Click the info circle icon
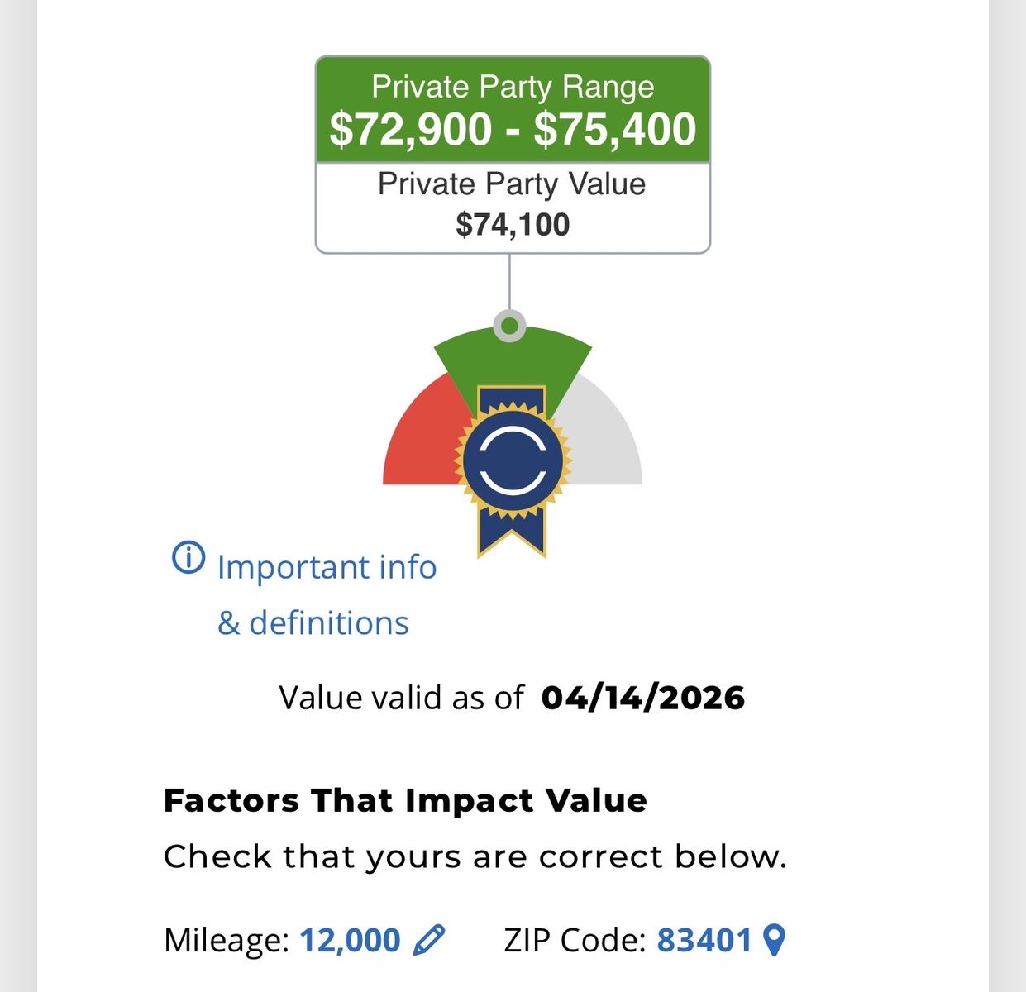The width and height of the screenshot is (1026, 992). 188,557
